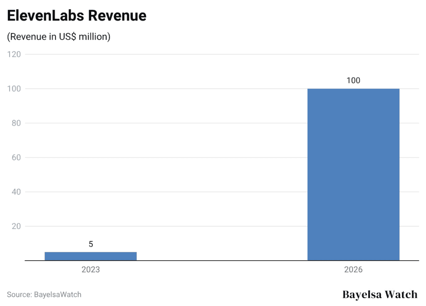The image size is (426, 306).
Task: Click the Bayelsa Watch watermark logo
Action: [x=380, y=294]
